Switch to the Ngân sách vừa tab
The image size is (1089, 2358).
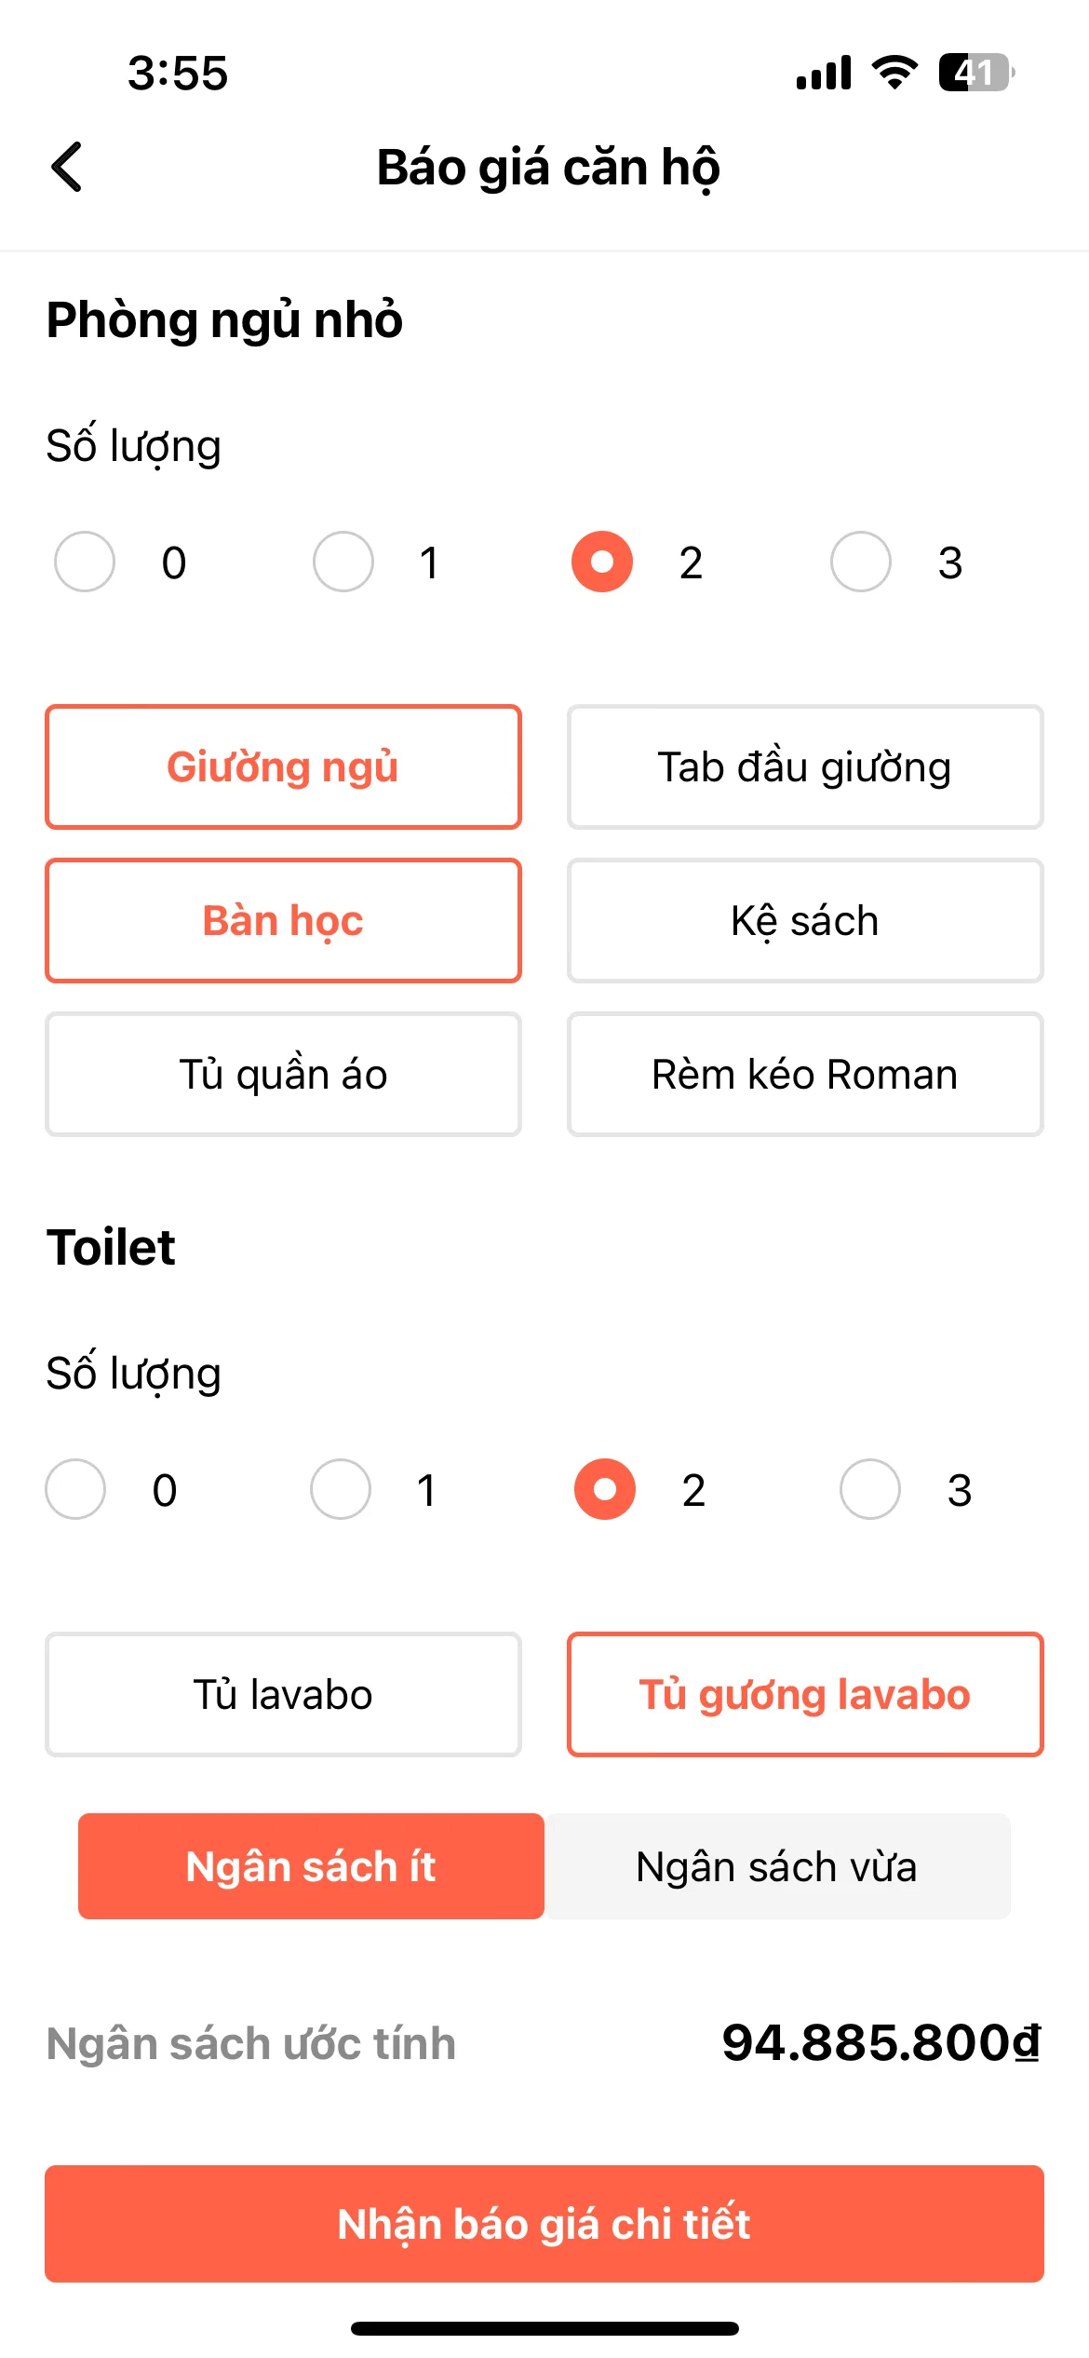click(777, 1866)
